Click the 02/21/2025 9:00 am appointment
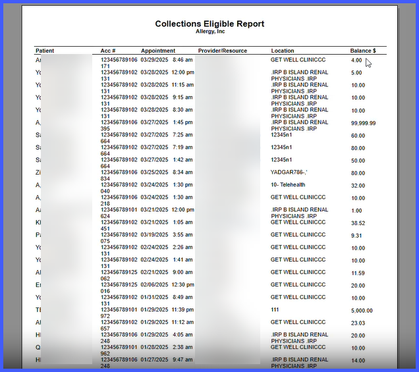Screen dimensions: 419x372 (x=167, y=273)
